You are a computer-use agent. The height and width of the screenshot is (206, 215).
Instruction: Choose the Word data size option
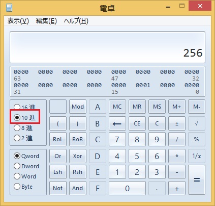coord(25,176)
